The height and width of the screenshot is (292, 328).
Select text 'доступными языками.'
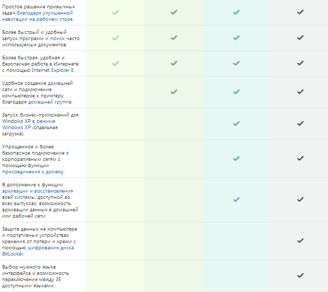(29, 286)
